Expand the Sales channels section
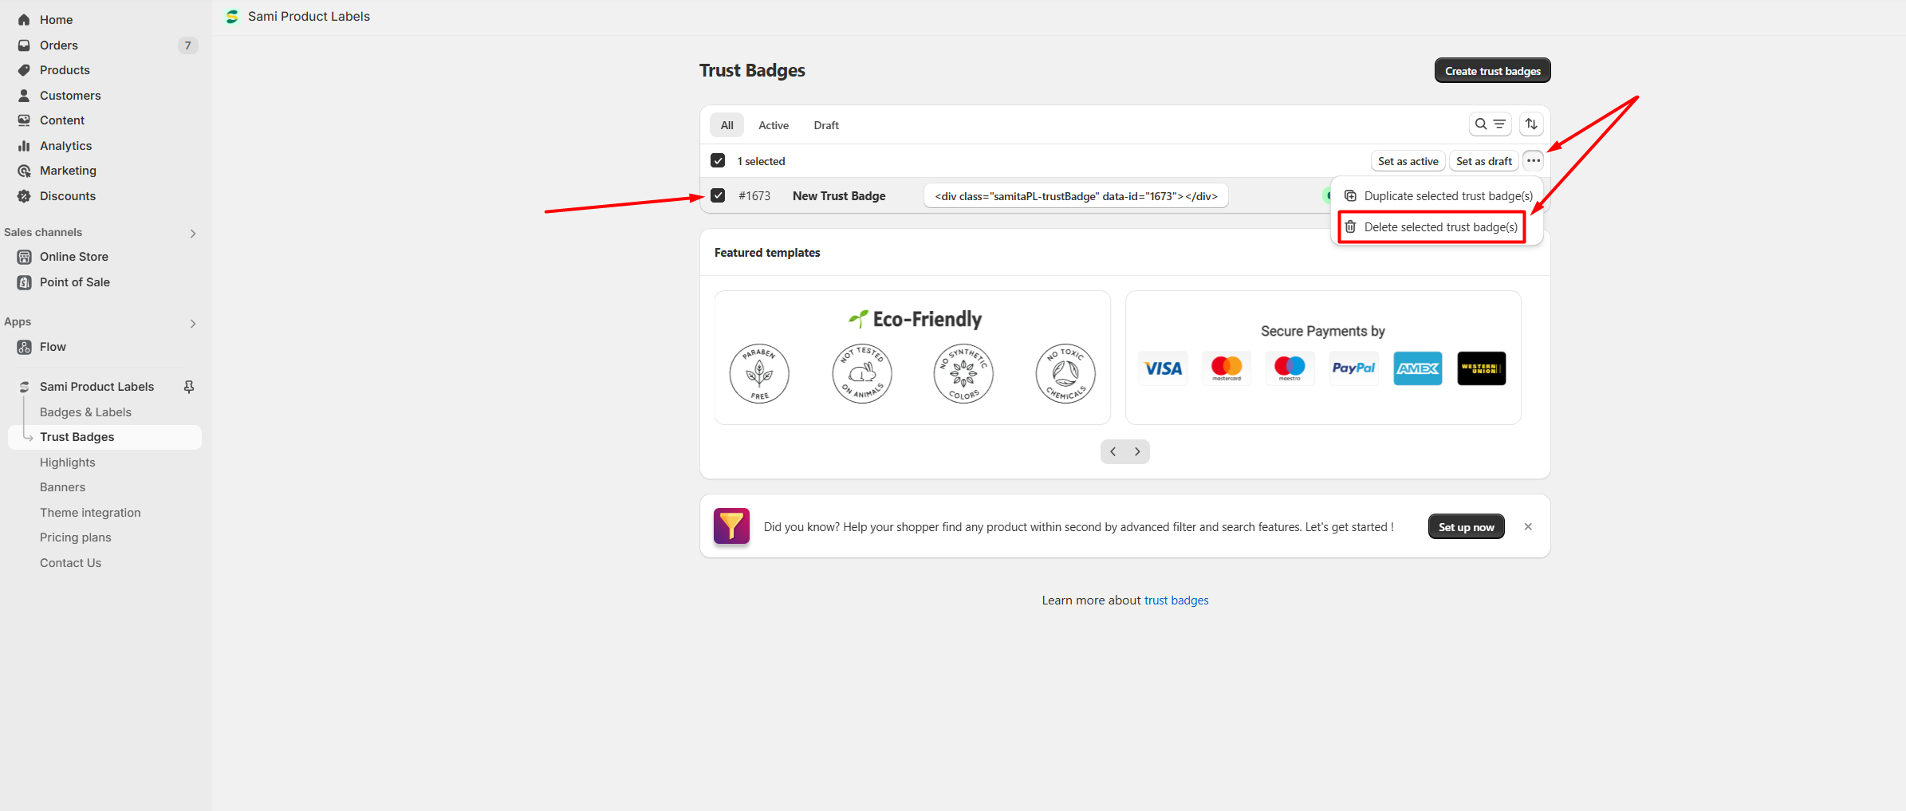The width and height of the screenshot is (1906, 811). click(x=193, y=233)
